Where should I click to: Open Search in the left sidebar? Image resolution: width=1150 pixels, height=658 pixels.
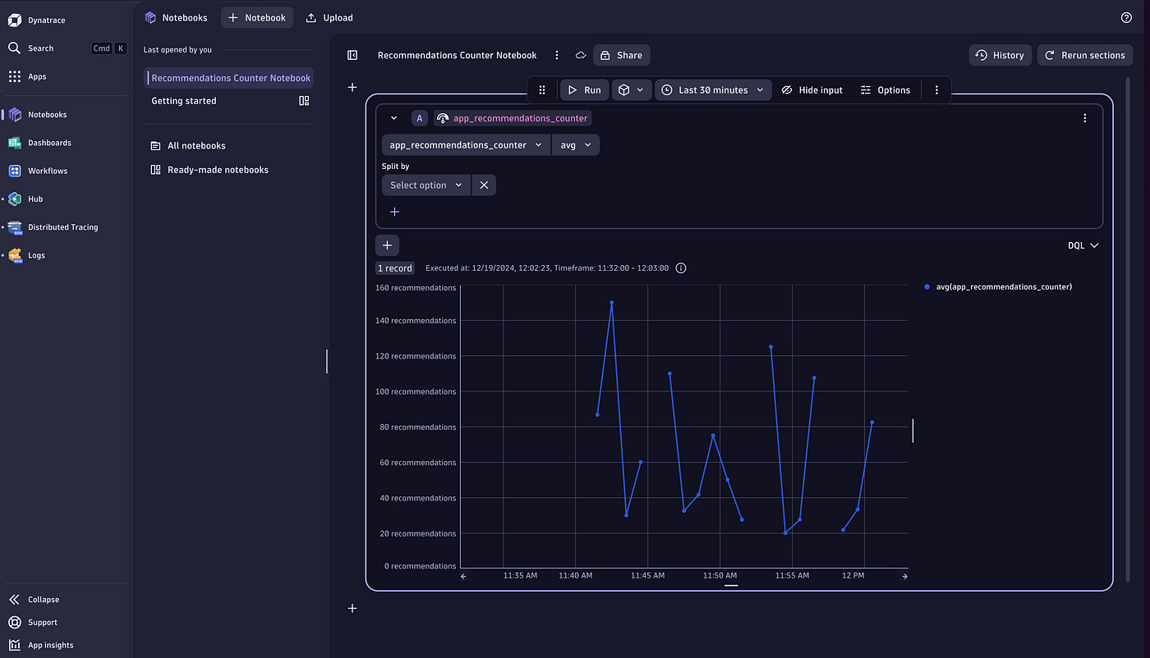40,48
